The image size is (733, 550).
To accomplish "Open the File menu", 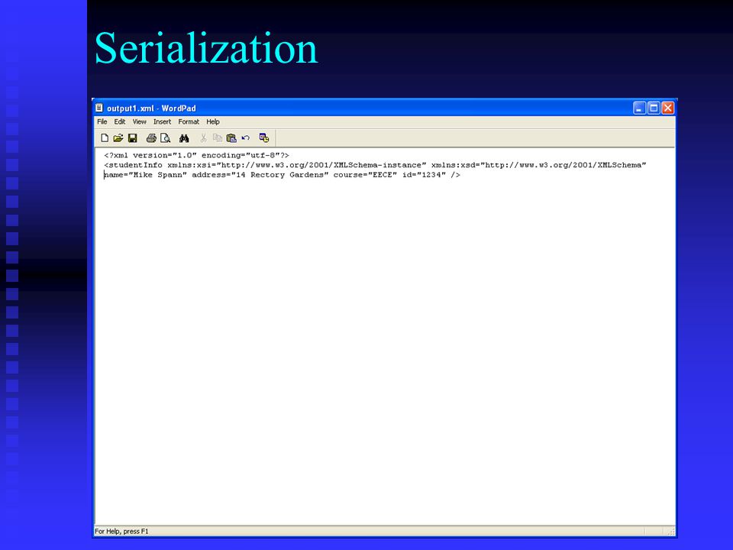I will [x=102, y=121].
